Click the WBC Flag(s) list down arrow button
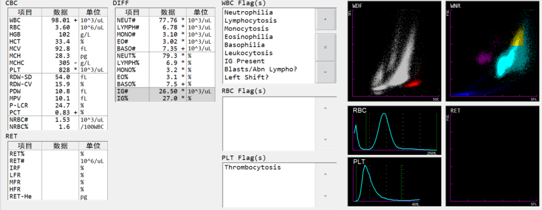The image size is (542, 210). pos(326,72)
